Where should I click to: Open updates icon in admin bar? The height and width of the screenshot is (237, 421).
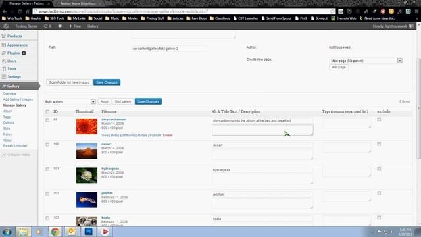[x=47, y=26]
